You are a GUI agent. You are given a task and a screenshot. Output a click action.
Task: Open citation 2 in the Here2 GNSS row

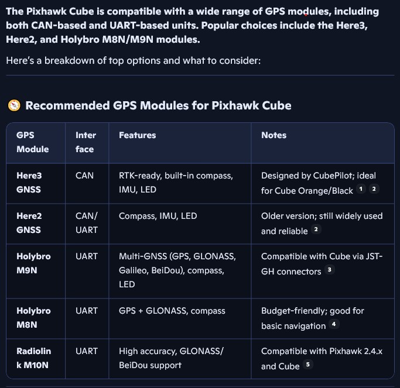pyautogui.click(x=316, y=229)
